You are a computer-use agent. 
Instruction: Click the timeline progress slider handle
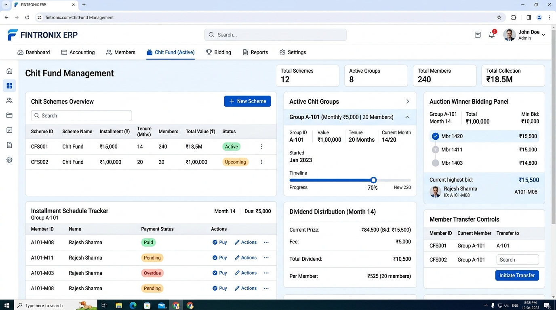coord(373,180)
